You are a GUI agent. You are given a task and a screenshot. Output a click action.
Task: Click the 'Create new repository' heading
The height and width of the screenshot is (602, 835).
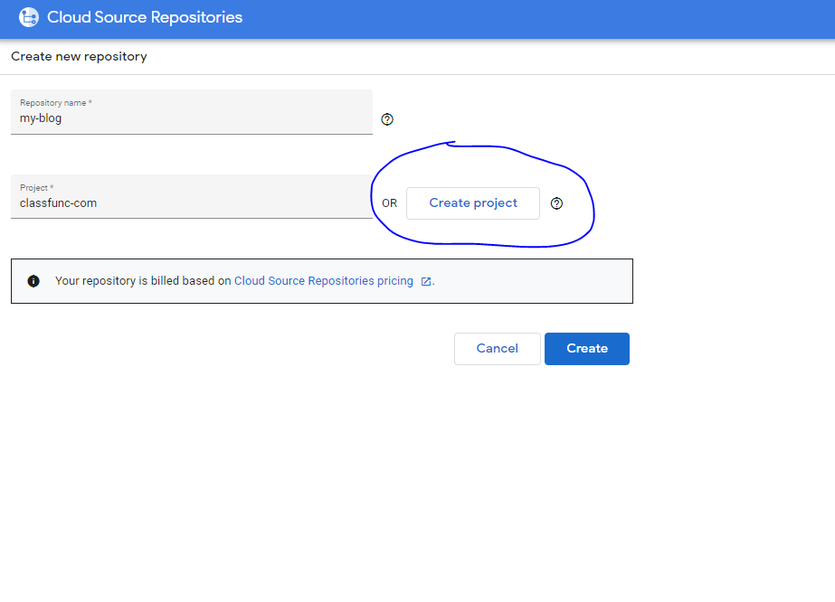tap(79, 57)
